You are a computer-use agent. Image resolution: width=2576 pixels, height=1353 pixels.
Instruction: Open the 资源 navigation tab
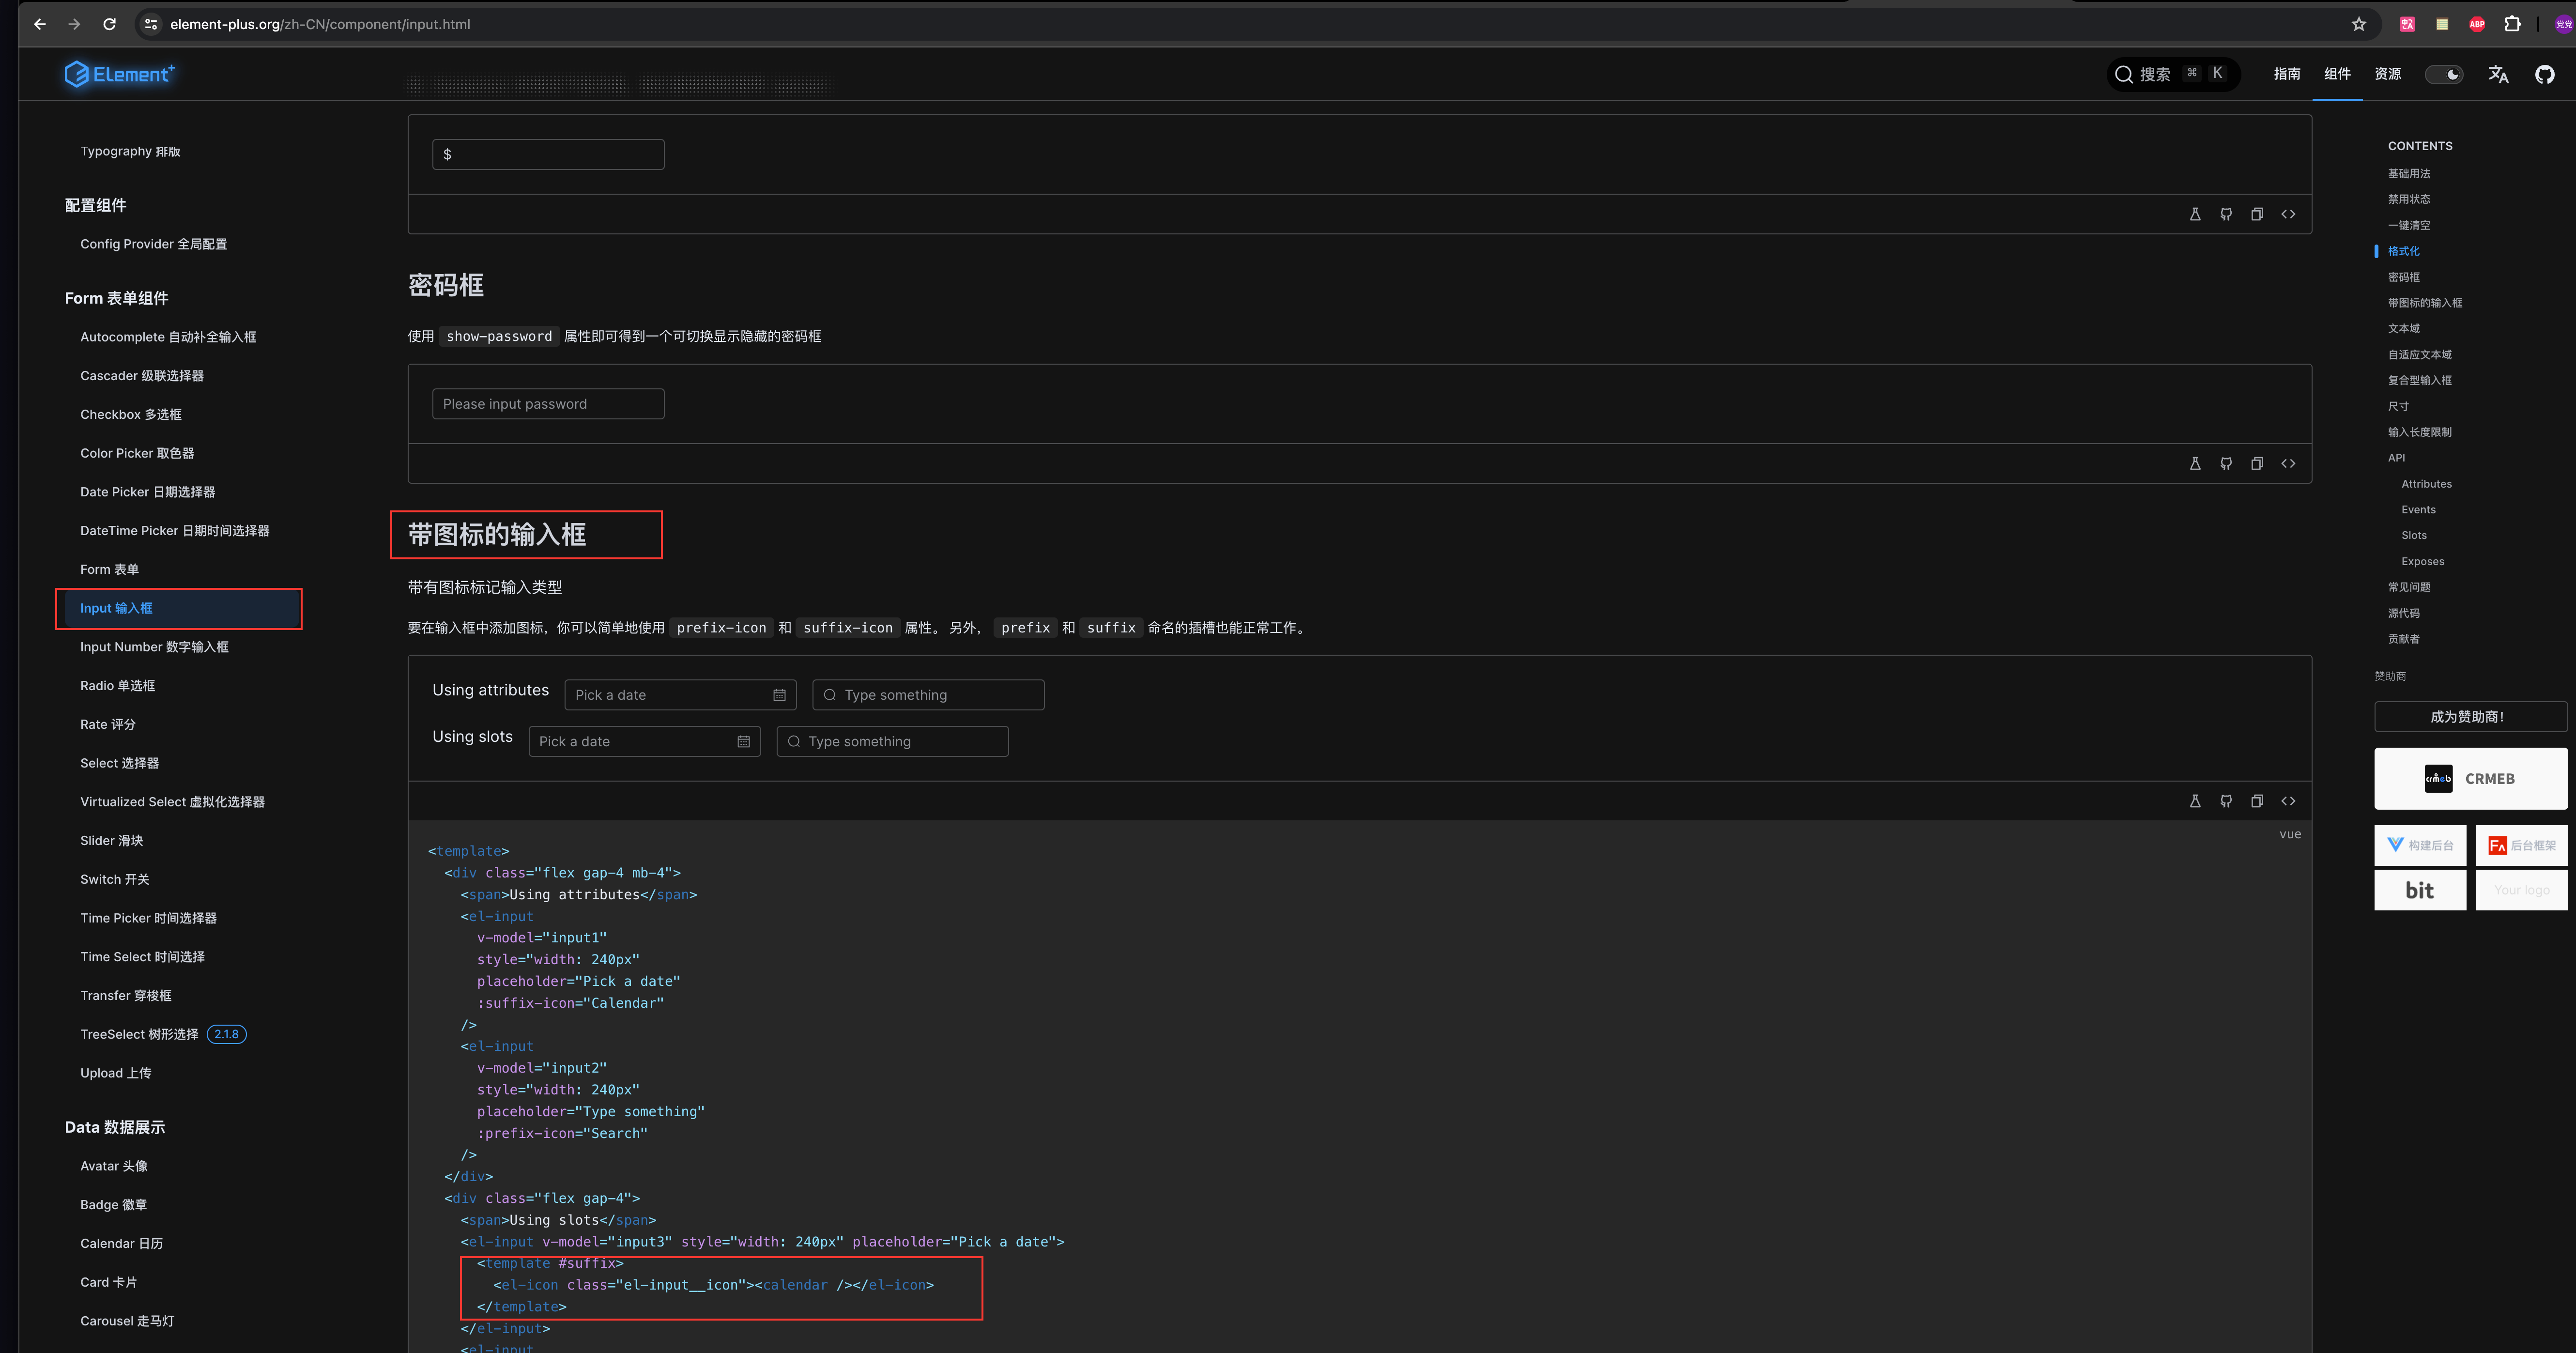click(2388, 74)
